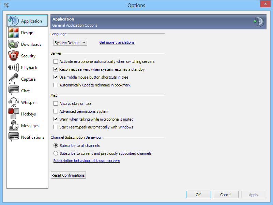Open Subscription behaviour of known servers link
Viewport: 273px width, 205px height.
click(87, 161)
